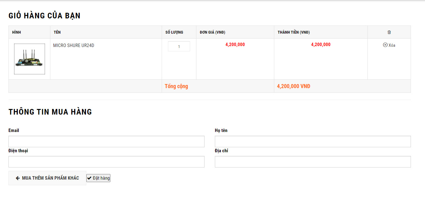The width and height of the screenshot is (425, 198).
Task: Click the MICRO SHURE UR24D product name
Action: point(73,45)
